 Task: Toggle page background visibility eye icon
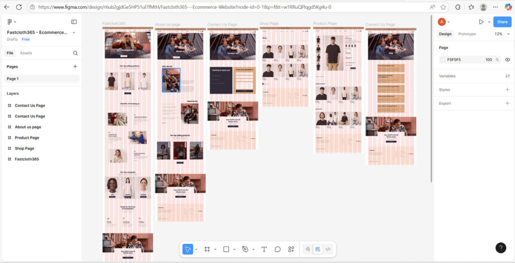point(507,60)
